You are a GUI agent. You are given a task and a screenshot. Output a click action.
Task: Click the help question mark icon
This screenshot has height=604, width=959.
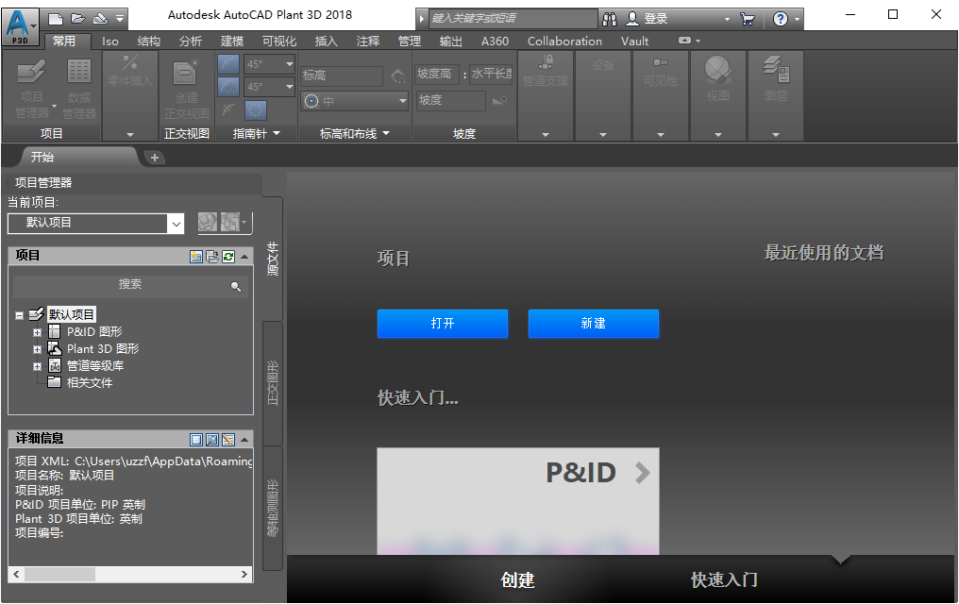(x=780, y=19)
